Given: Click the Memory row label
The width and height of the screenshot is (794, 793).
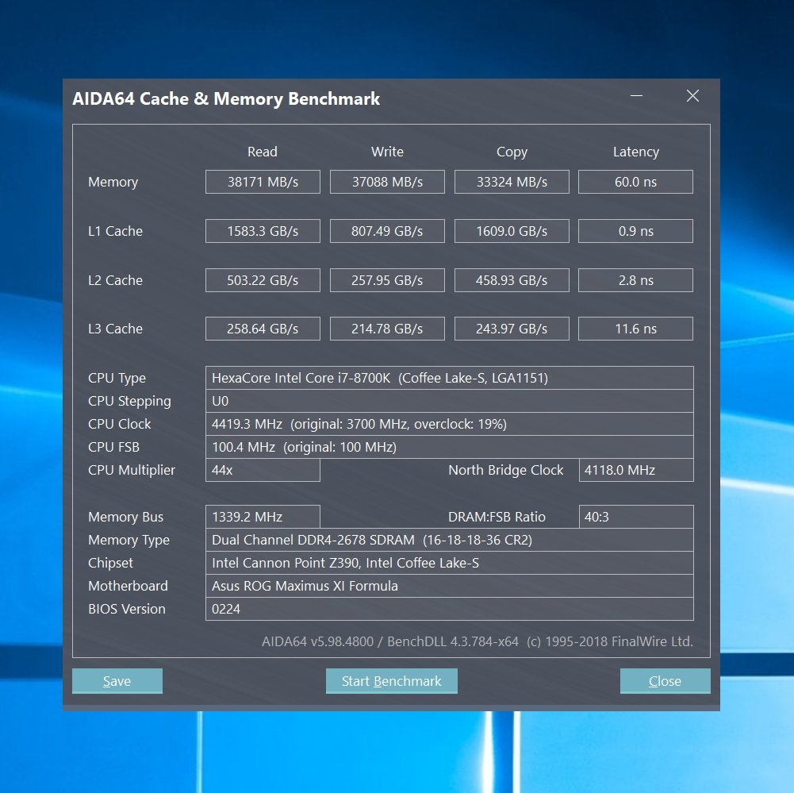Looking at the screenshot, I should pos(113,182).
